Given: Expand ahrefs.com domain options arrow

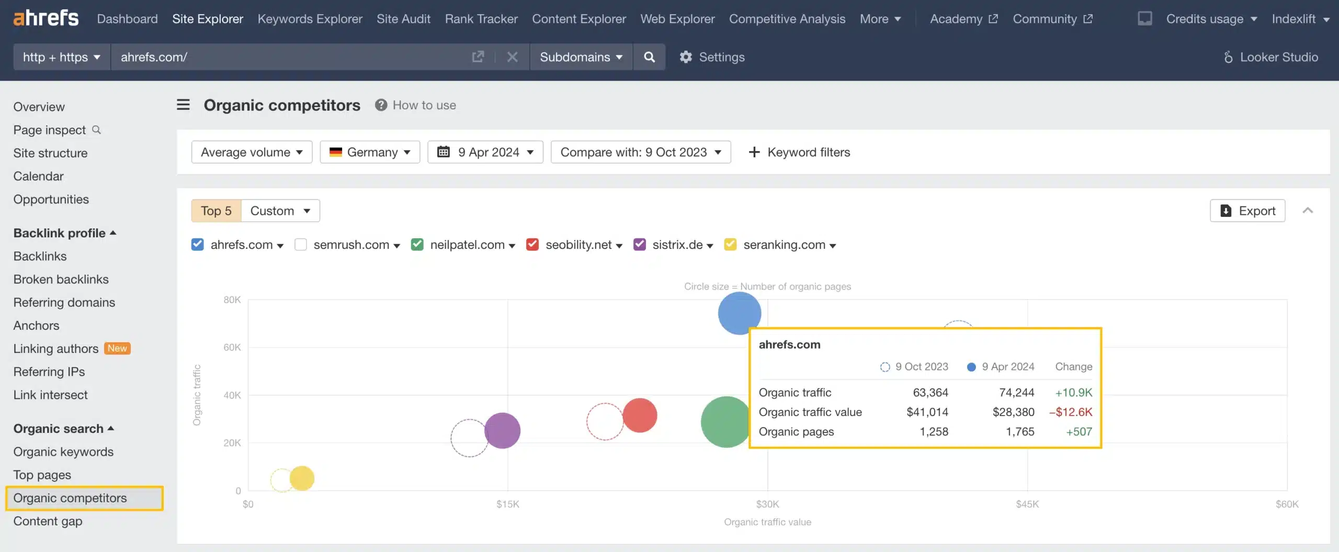Looking at the screenshot, I should pyautogui.click(x=280, y=246).
